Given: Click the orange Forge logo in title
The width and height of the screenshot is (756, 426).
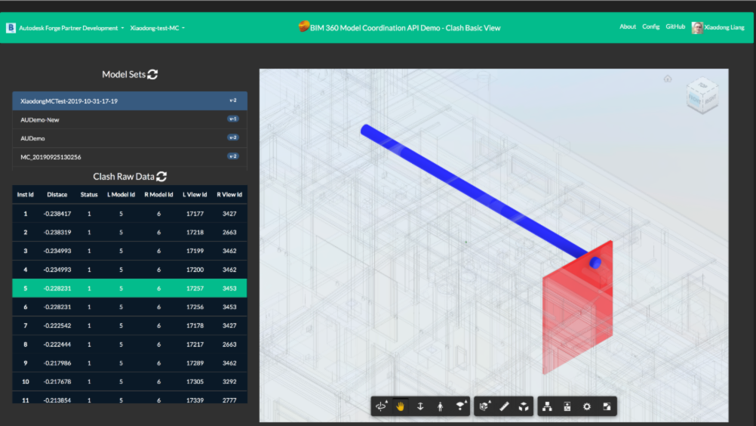Looking at the screenshot, I should pyautogui.click(x=304, y=26).
